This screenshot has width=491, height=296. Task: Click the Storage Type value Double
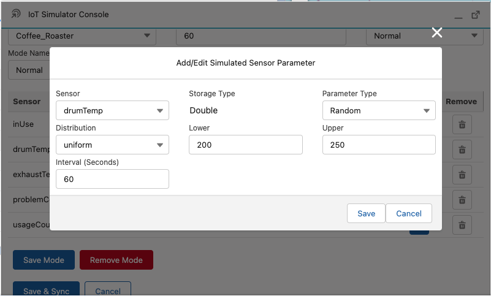click(x=204, y=110)
